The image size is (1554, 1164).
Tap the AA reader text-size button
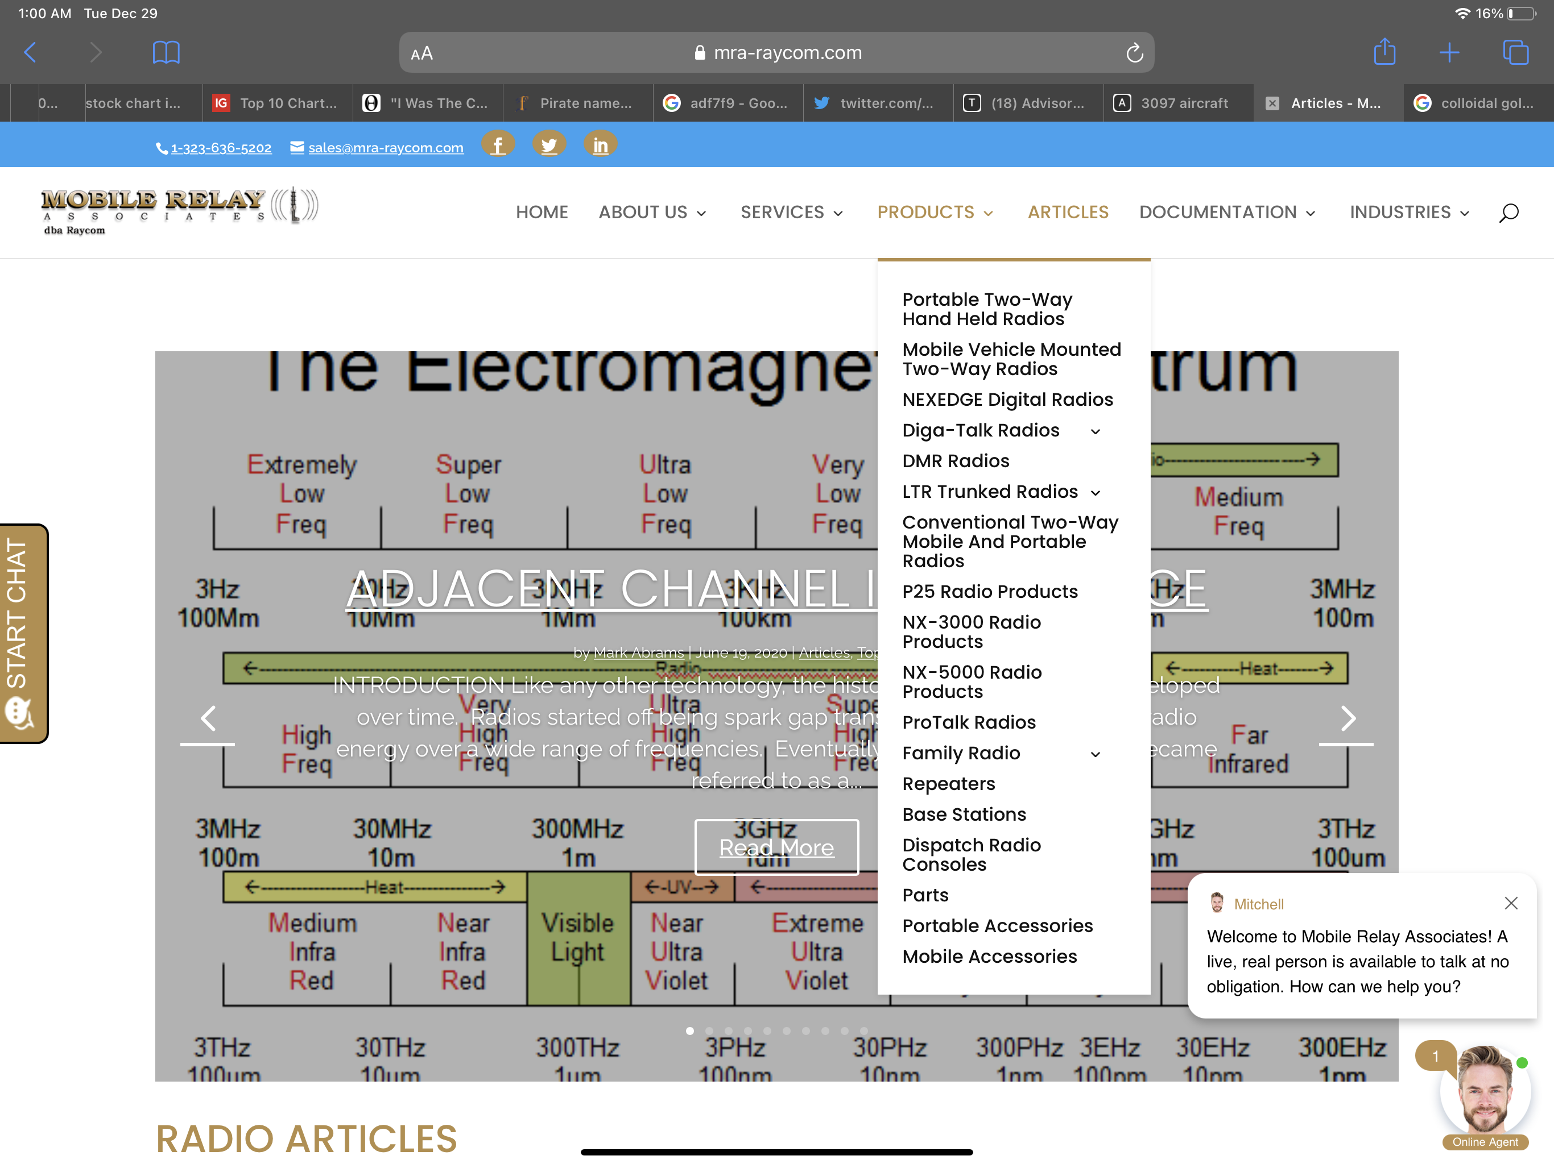pyautogui.click(x=421, y=53)
